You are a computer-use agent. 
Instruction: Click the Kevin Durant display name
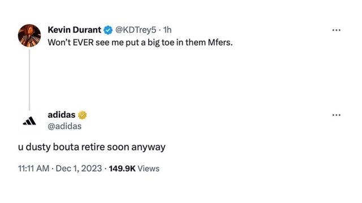click(x=74, y=30)
